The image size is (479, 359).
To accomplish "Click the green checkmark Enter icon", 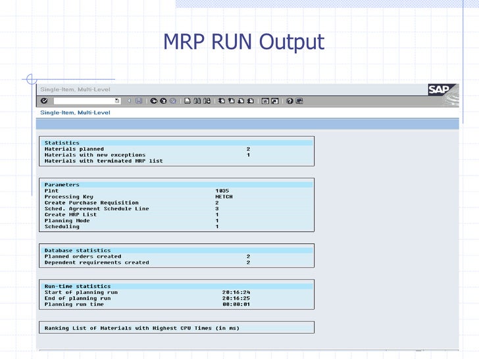I will coord(44,101).
